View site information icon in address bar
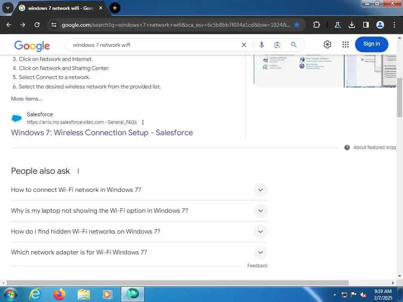 (54, 25)
